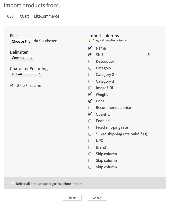
Task: Click the Import button
Action: (72, 198)
